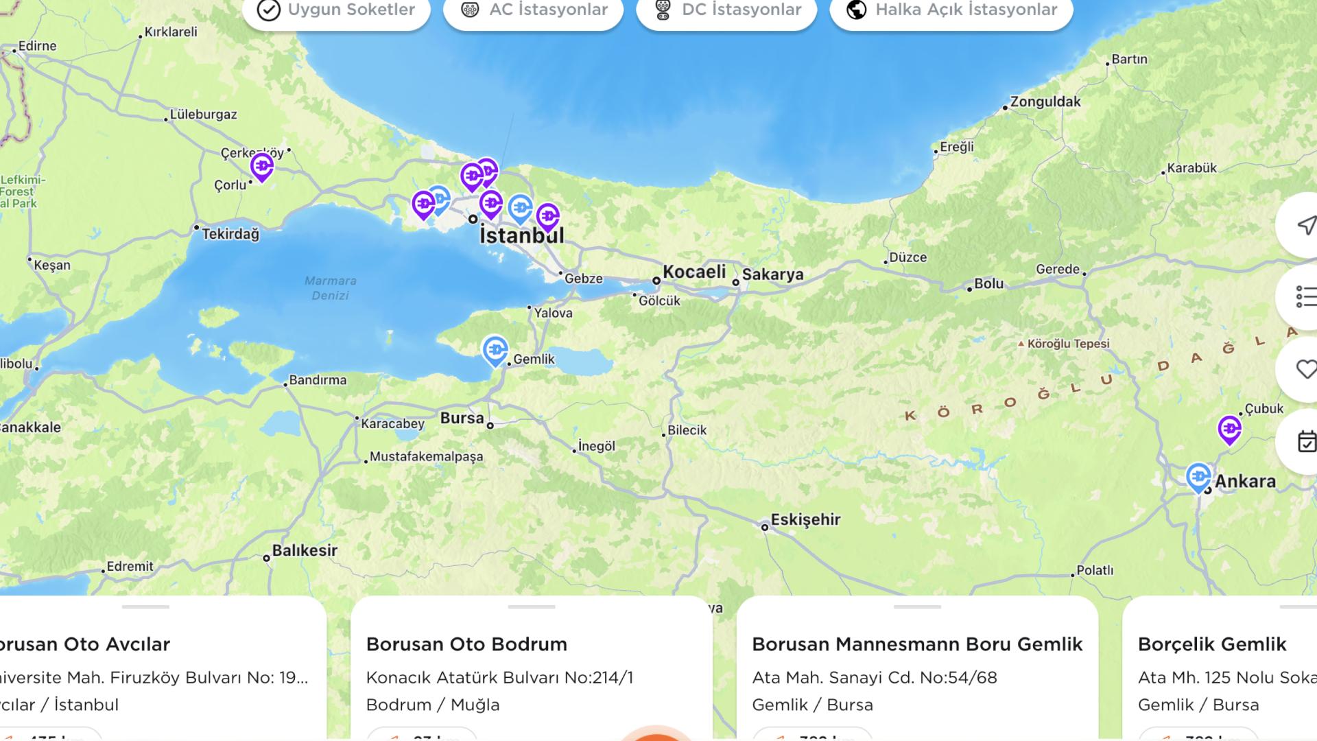Open the Borçelik Gemlik station card
The height and width of the screenshot is (741, 1317).
tap(1220, 668)
